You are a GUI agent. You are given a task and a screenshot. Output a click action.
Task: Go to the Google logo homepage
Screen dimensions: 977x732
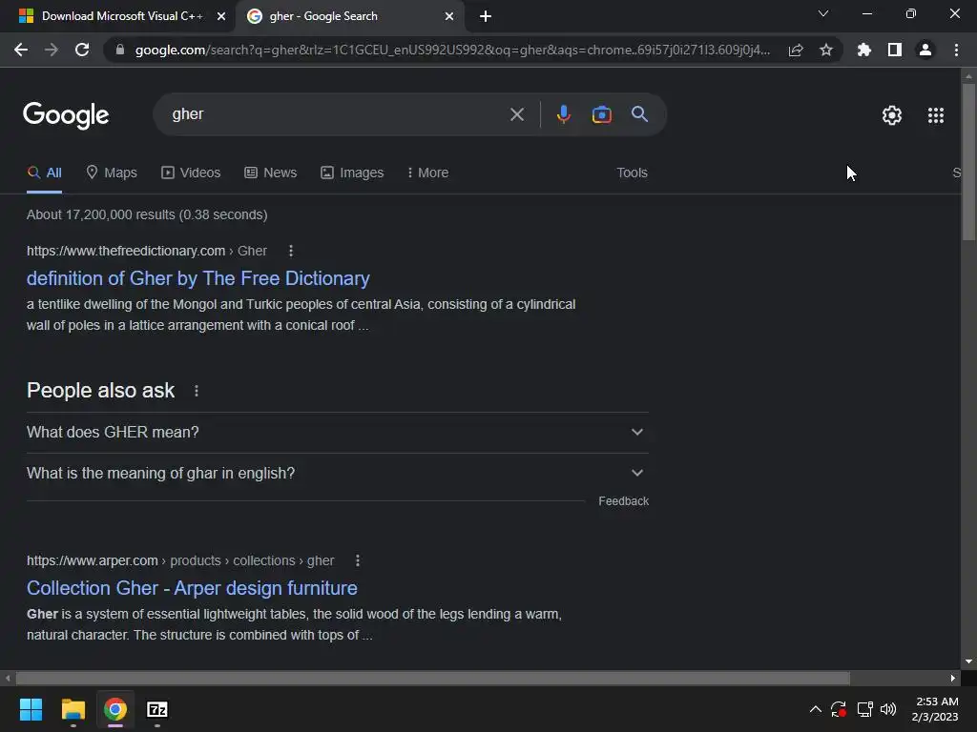coord(66,115)
